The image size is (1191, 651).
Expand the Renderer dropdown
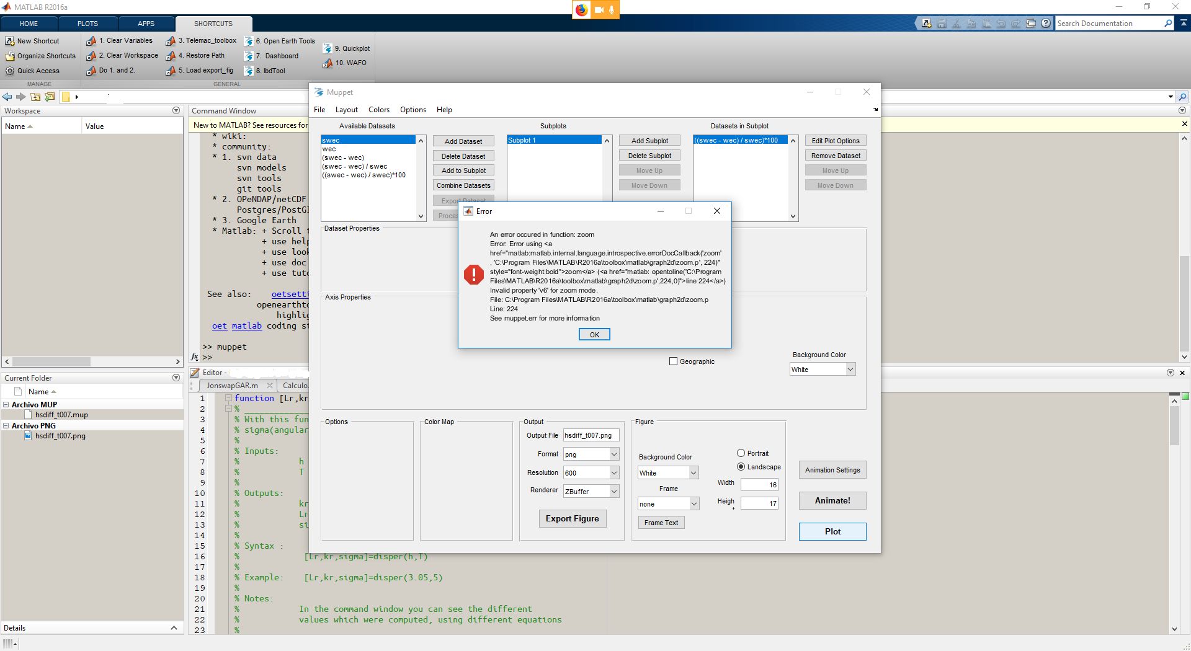[x=591, y=492]
